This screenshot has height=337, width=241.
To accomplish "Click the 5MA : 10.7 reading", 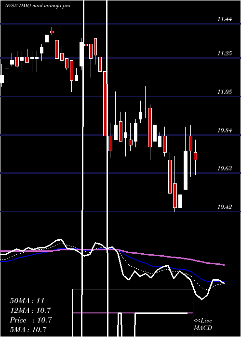I will pyautogui.click(x=28, y=329).
